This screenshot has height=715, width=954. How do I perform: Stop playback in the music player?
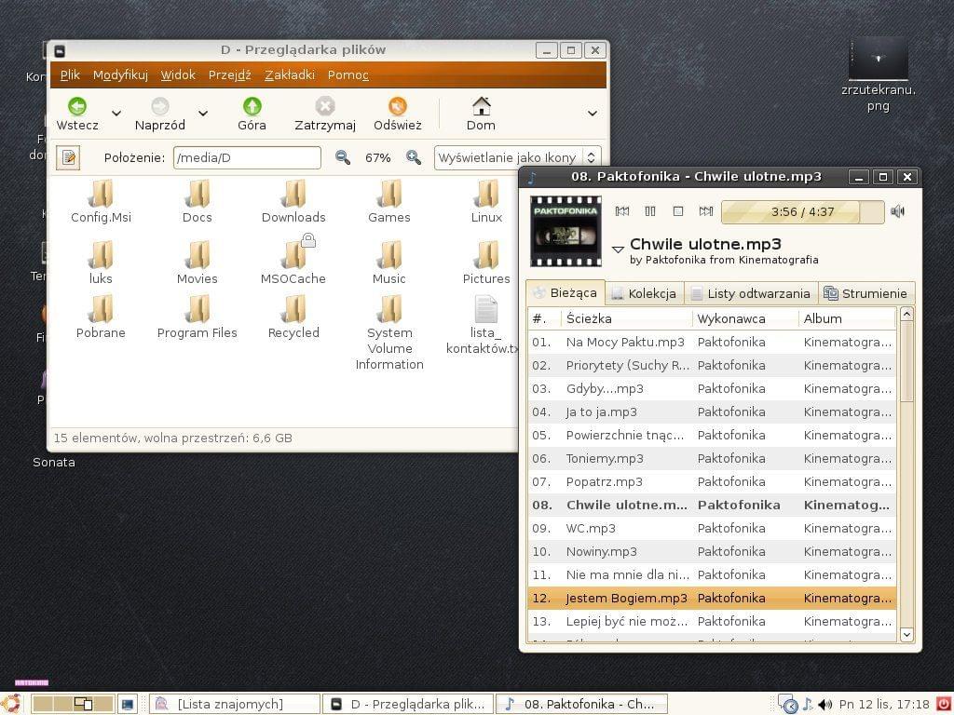678,211
